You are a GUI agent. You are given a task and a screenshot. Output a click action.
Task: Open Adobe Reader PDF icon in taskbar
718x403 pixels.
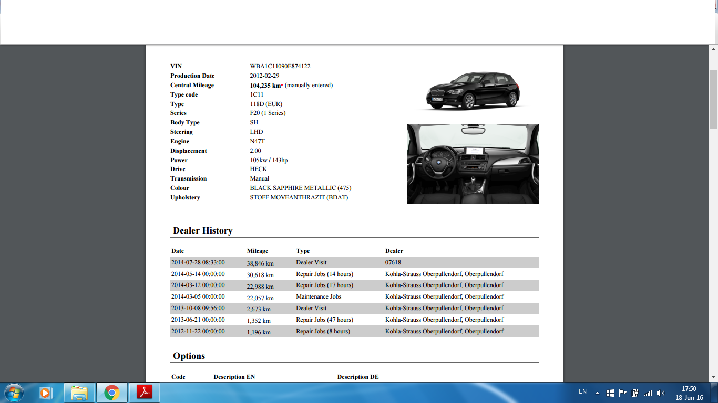click(x=144, y=393)
